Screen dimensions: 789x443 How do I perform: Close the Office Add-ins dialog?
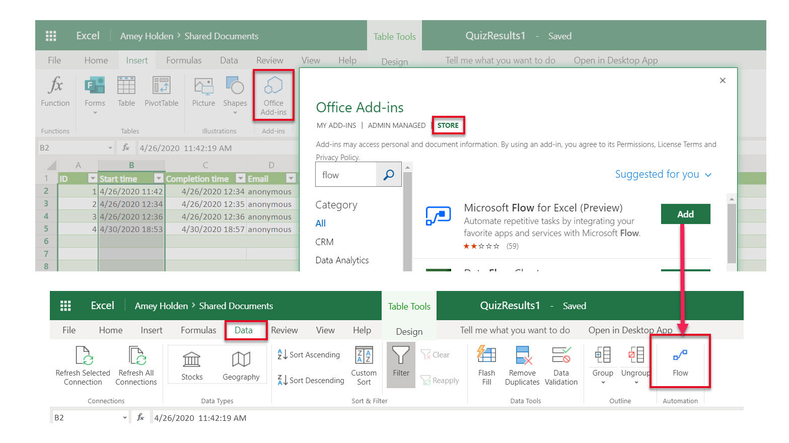click(723, 81)
